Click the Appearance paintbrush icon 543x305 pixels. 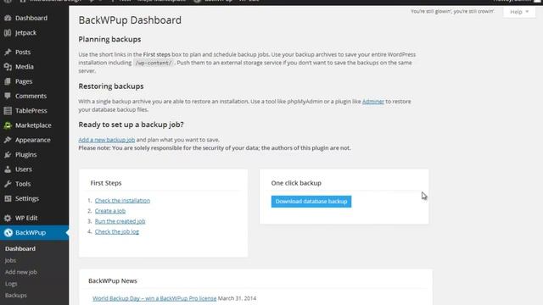(8, 140)
